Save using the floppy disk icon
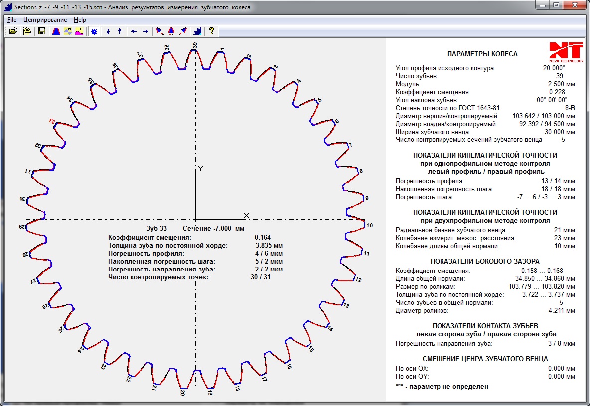590x406 pixels. pyautogui.click(x=42, y=31)
